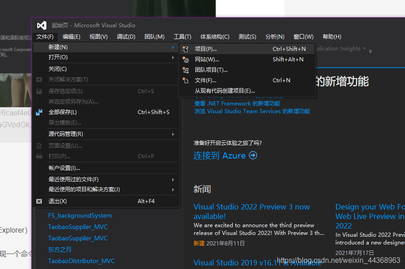The height and width of the screenshot is (269, 405).
Task: Open 帐户设置(I)... from File menu
Action: (105, 168)
